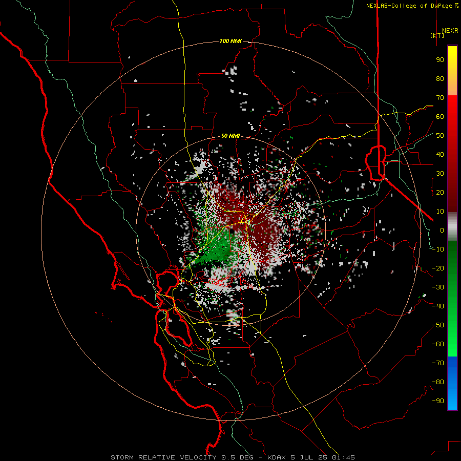The width and height of the screenshot is (461, 461).
Task: Click the 40 value on velocity scale
Action: click(x=440, y=155)
